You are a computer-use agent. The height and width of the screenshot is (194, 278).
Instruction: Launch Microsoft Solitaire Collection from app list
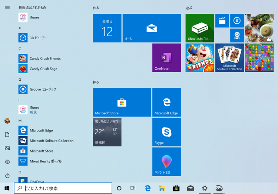pyautogui.click(x=46, y=141)
